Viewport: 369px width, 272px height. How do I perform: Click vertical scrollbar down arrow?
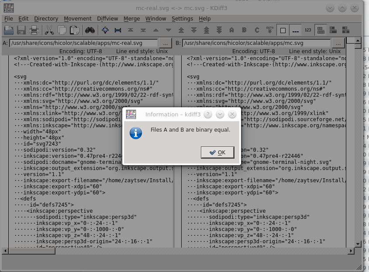click(x=358, y=244)
